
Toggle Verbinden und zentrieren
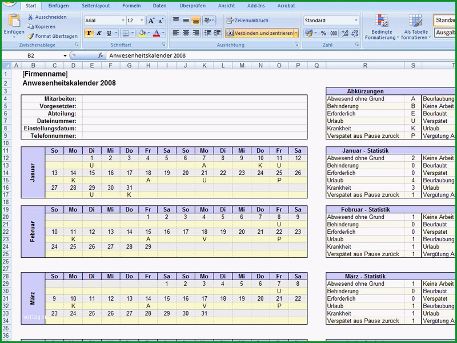click(259, 33)
